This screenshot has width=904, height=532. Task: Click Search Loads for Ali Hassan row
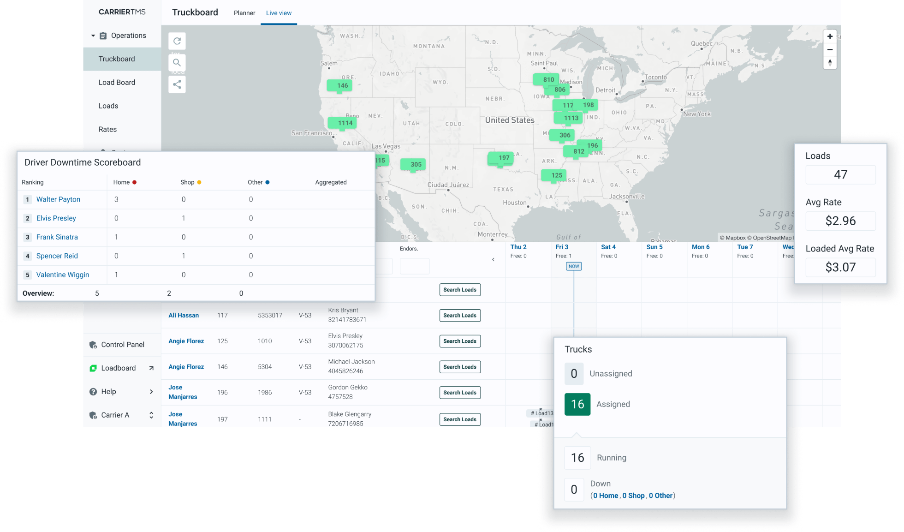click(459, 316)
